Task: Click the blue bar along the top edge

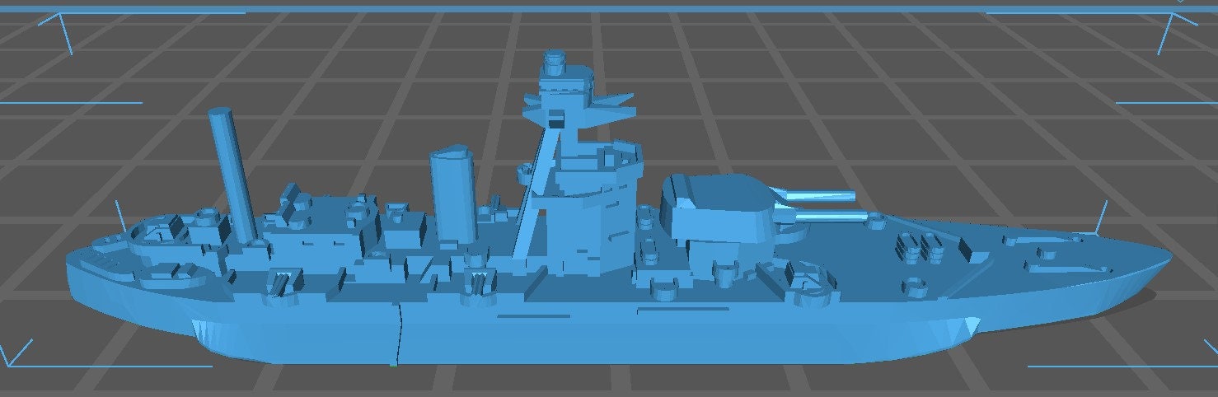Action: [x=609, y=4]
